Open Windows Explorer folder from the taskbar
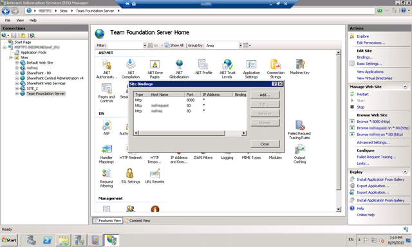Viewport: 412px width, 247px height. [63, 240]
